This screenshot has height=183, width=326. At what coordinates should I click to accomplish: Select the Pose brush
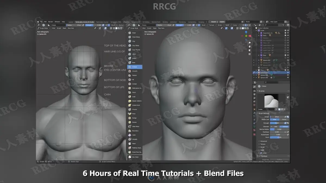134,114
